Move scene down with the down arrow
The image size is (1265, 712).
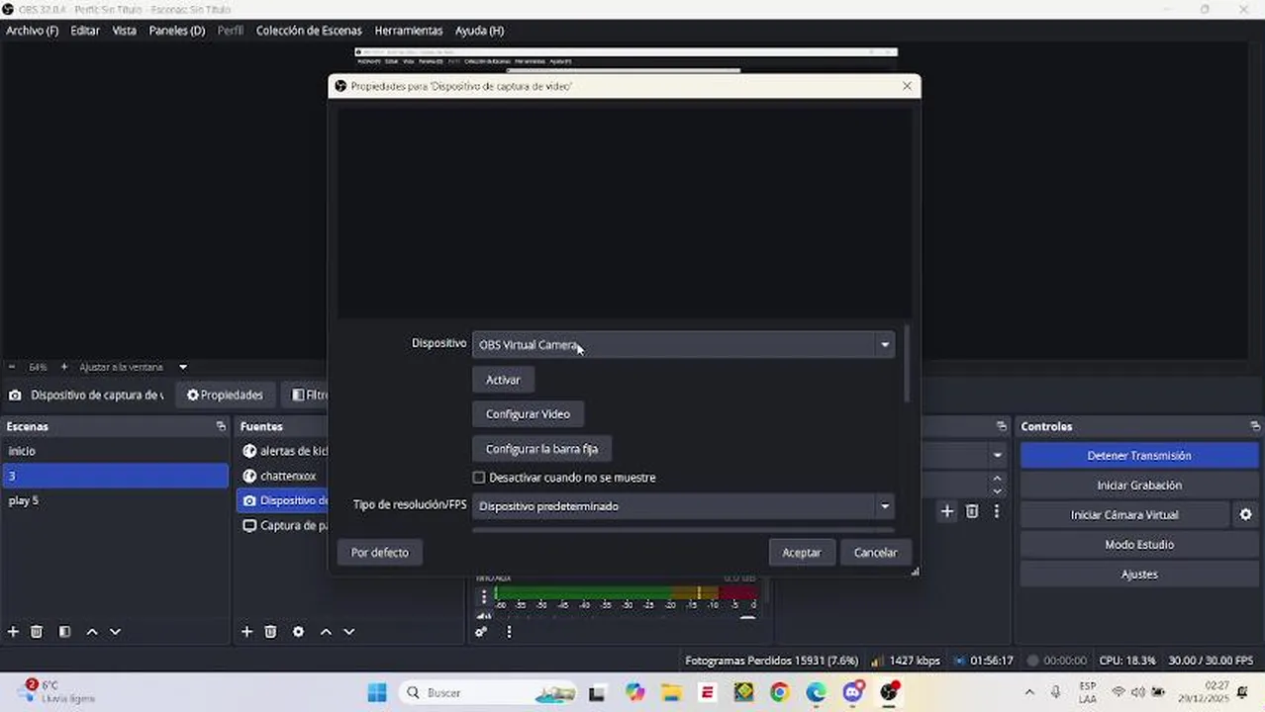click(115, 632)
